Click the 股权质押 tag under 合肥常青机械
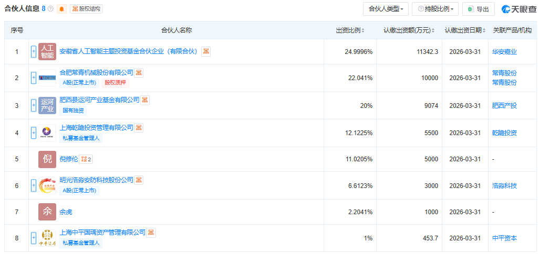This screenshot has width=540, height=254. click(115, 82)
